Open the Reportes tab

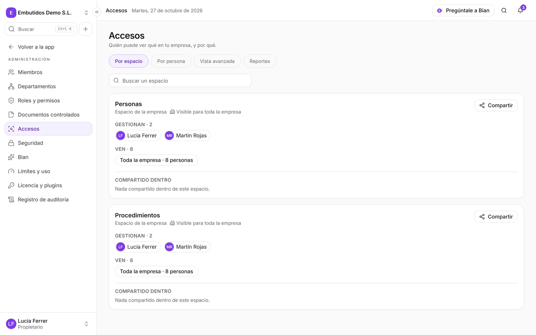(x=260, y=61)
